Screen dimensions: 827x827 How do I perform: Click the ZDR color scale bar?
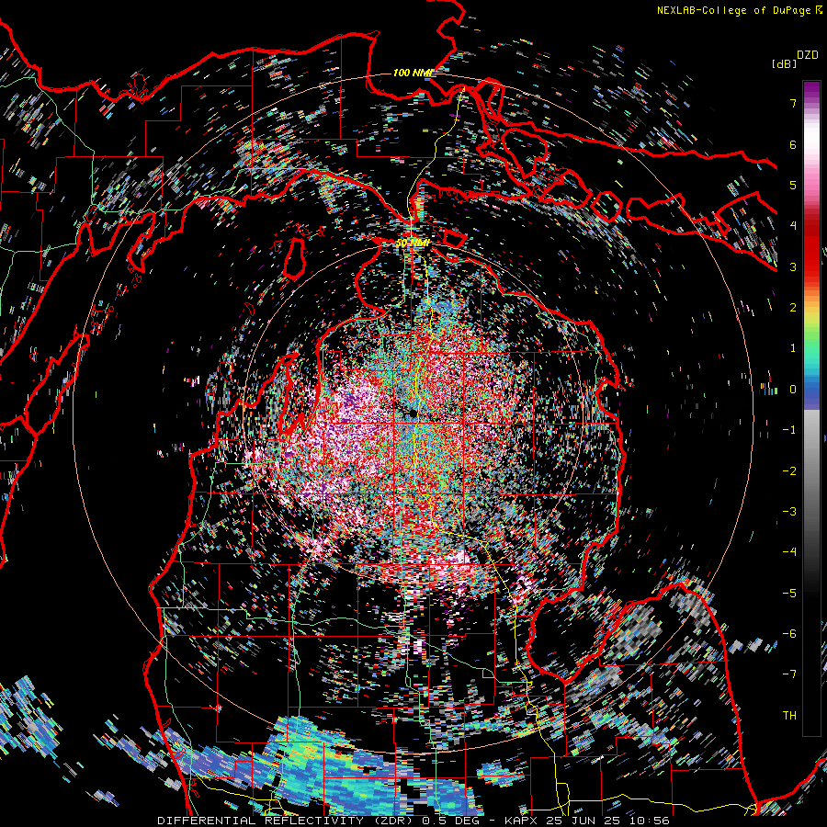(x=811, y=408)
